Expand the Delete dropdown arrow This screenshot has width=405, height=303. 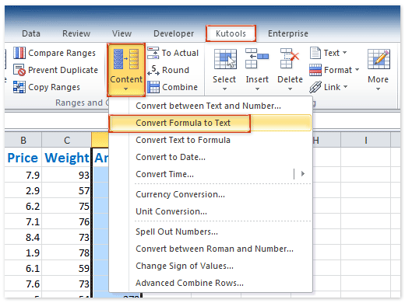[290, 89]
